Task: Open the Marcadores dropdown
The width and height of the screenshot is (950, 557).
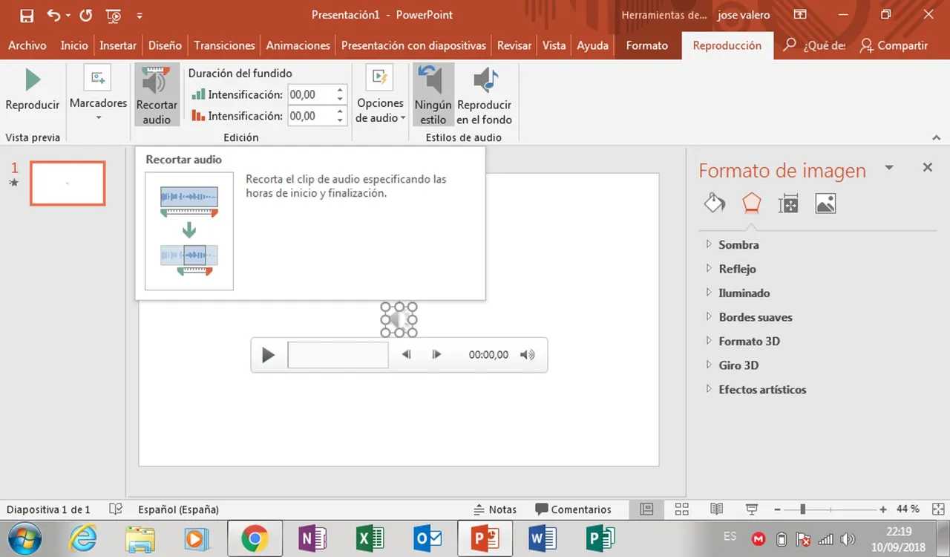Action: (98, 94)
